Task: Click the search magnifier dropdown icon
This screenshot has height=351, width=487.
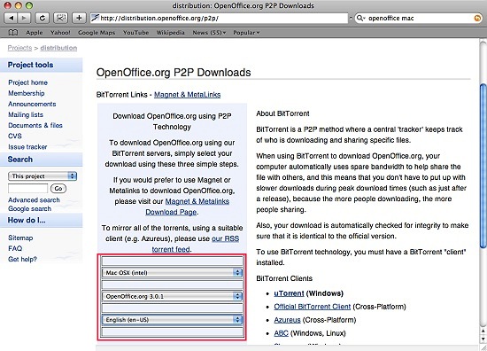Action: (x=361, y=18)
